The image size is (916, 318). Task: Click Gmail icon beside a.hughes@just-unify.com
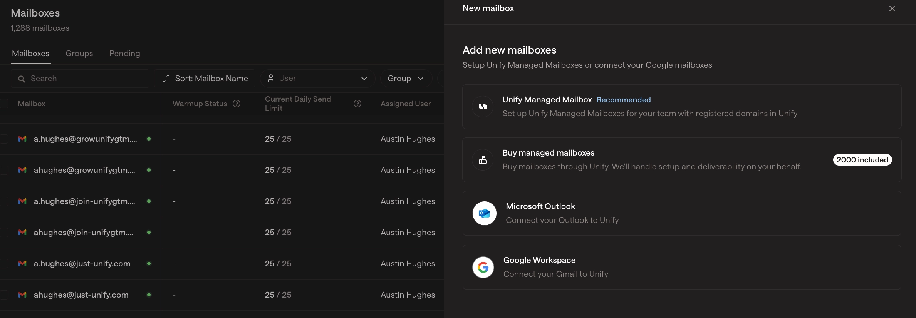22,264
